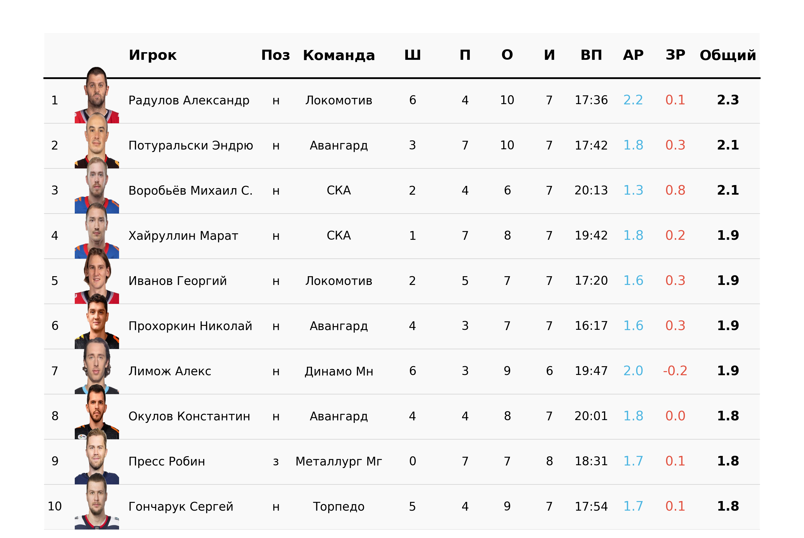
Task: Open Хайруллин Марат player name
Action: tap(183, 236)
